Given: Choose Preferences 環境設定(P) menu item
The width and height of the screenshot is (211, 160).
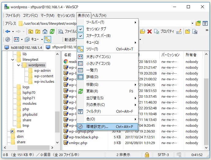Looking at the screenshot, I should click(x=108, y=126).
